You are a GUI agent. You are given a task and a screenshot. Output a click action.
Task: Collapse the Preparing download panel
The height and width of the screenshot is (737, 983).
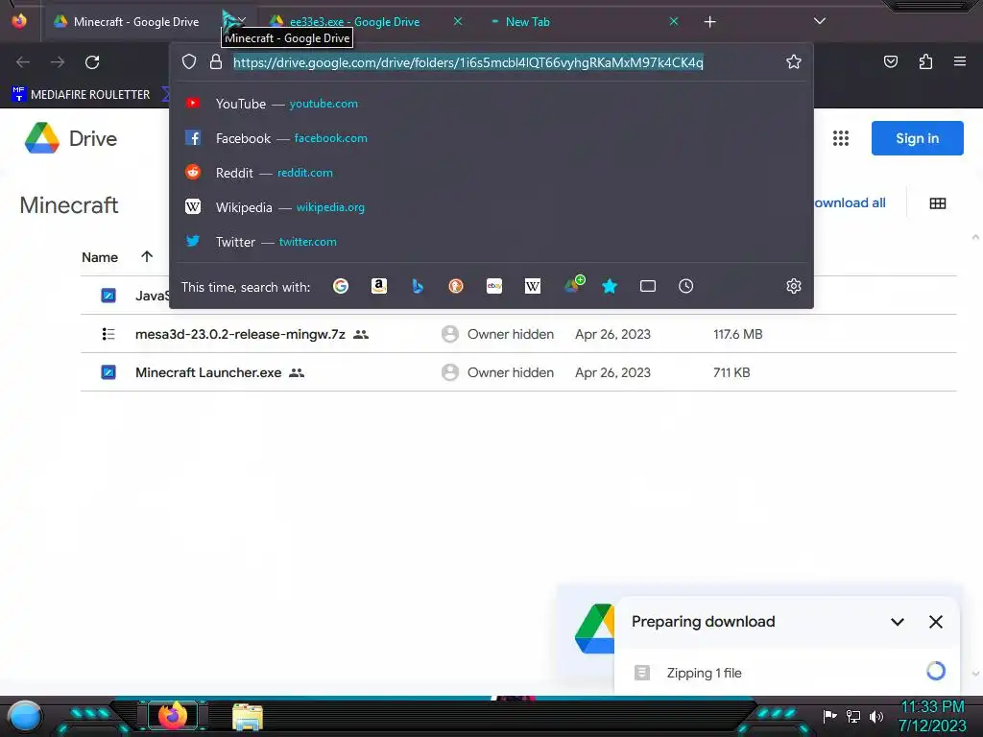tap(898, 622)
